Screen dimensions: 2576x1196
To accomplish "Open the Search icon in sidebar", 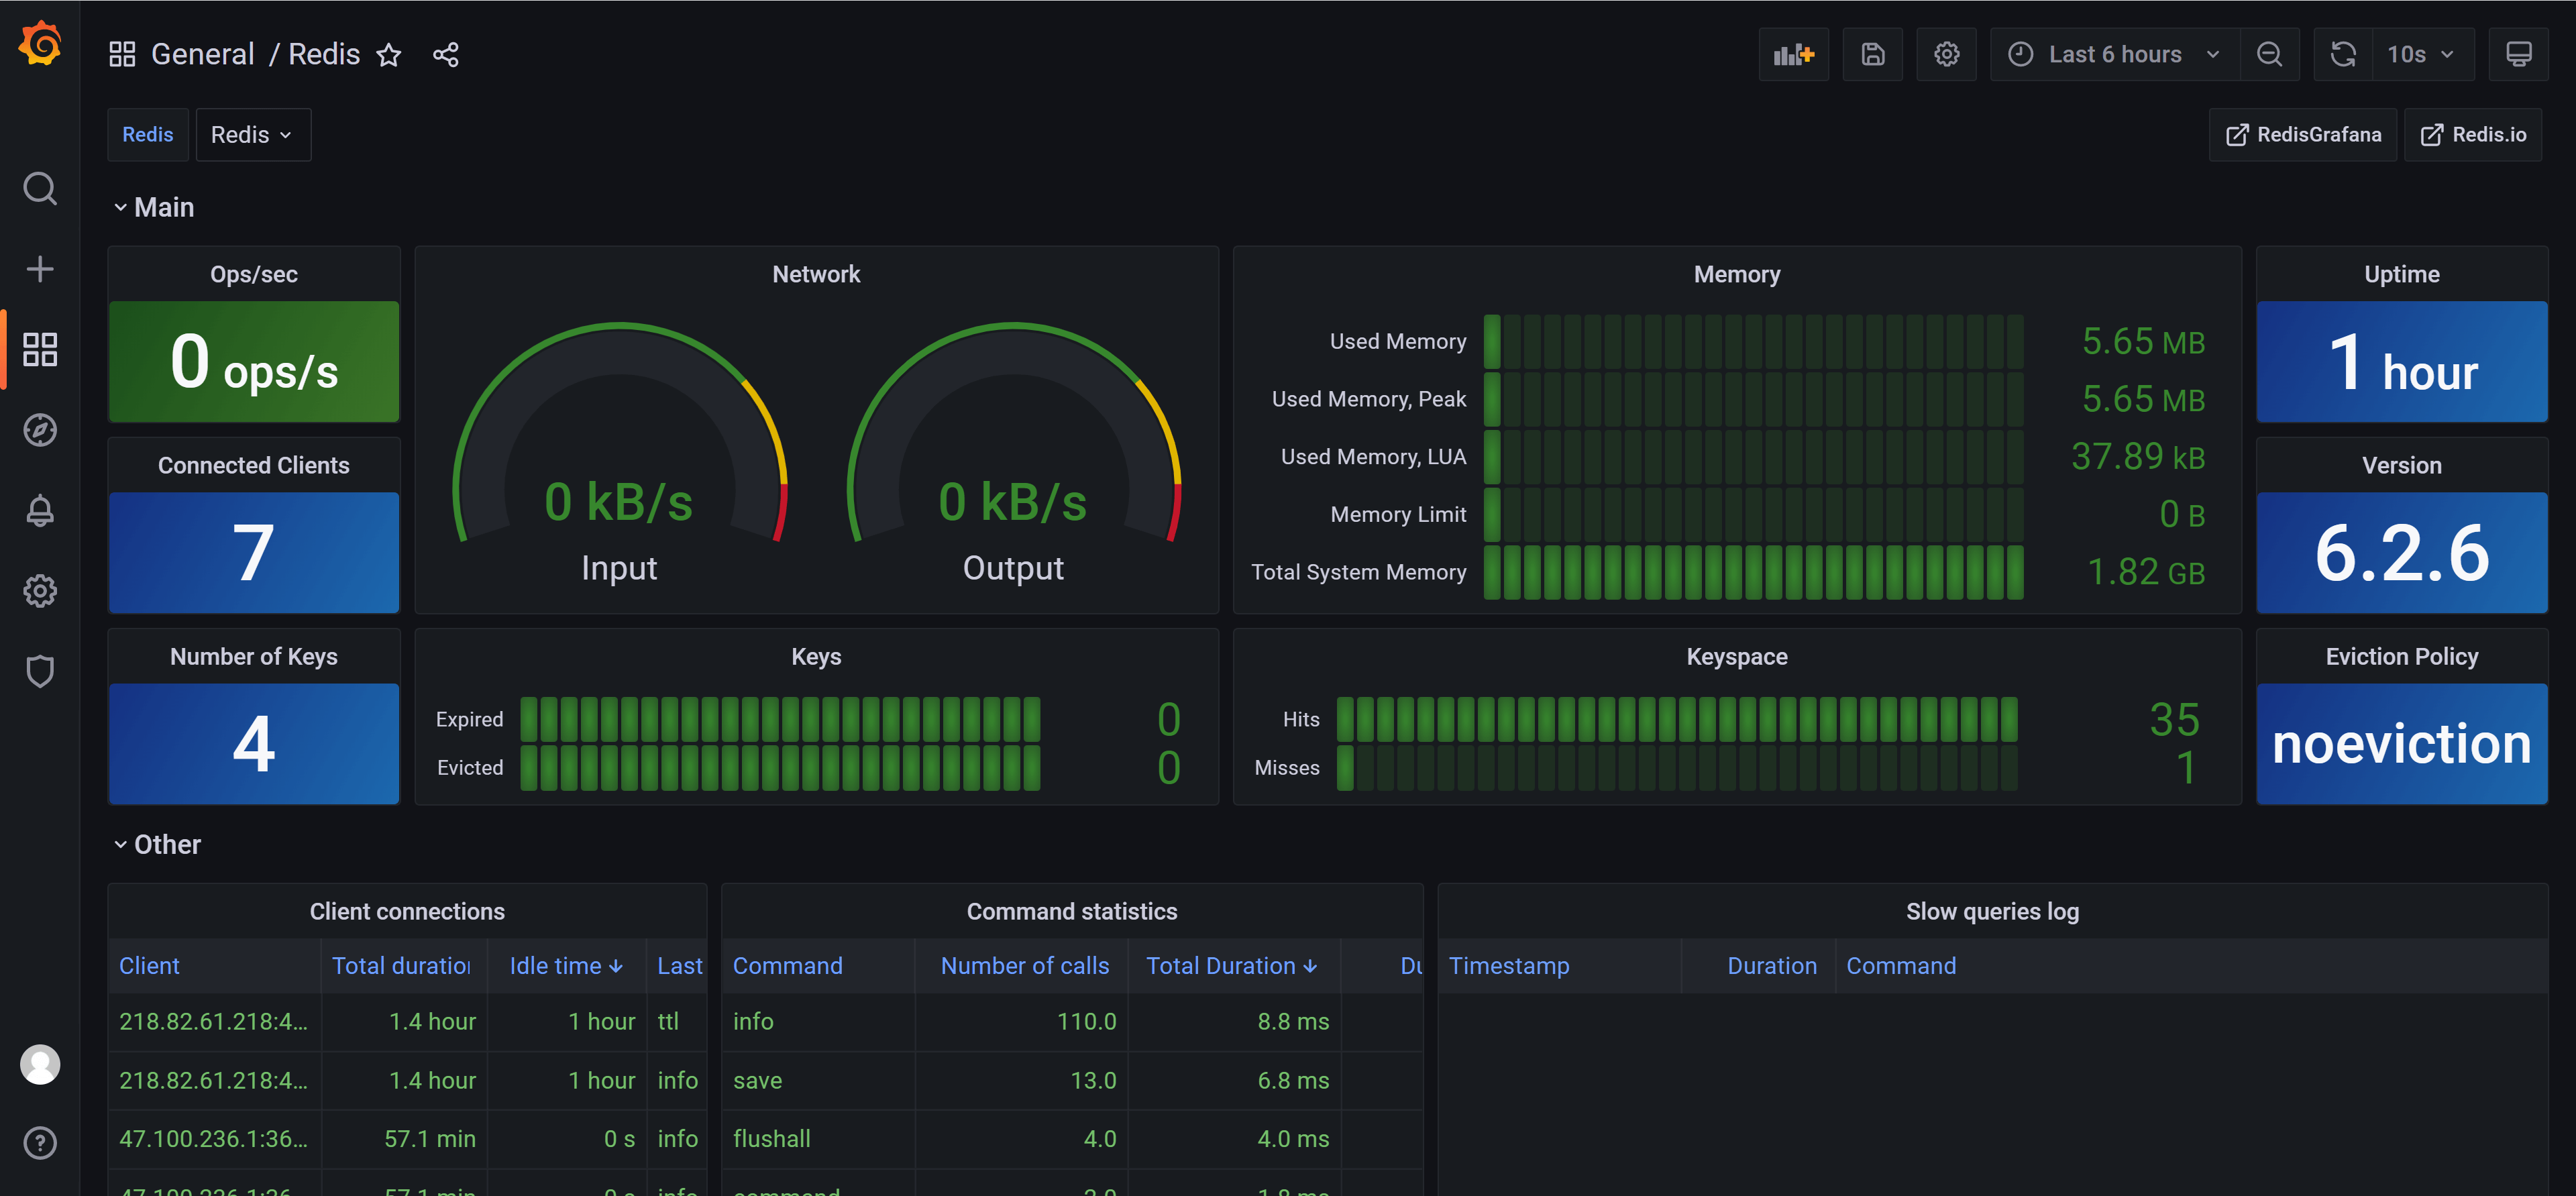I will [40, 188].
